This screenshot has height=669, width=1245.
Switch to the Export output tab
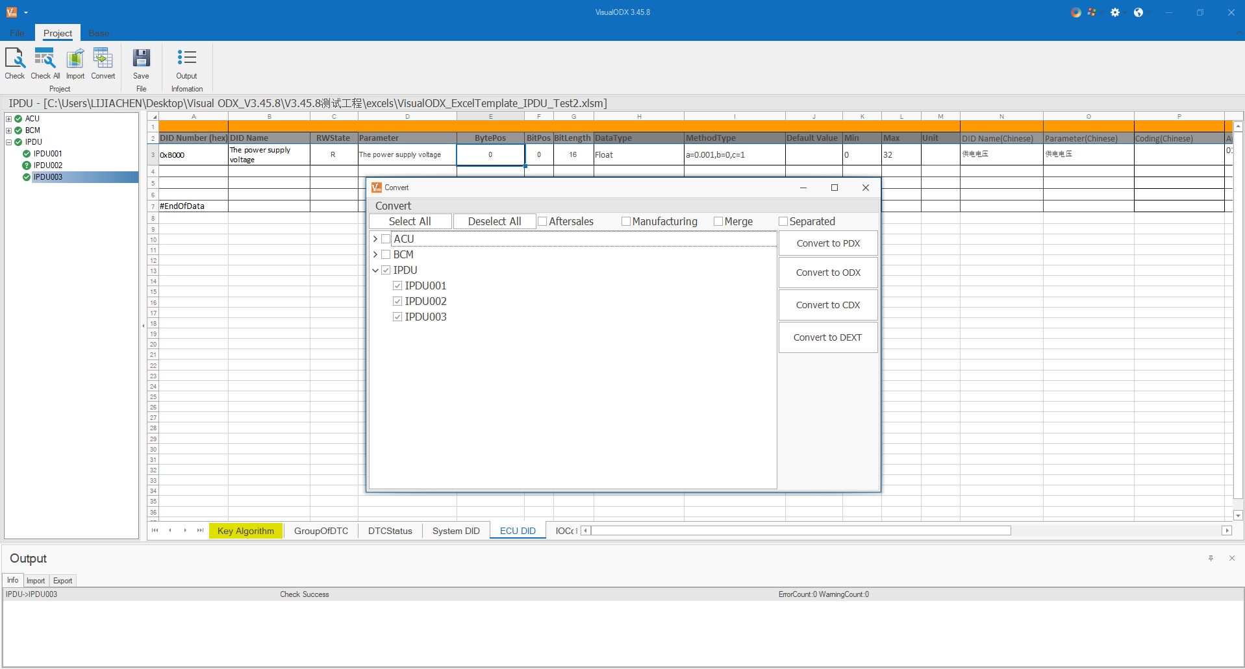click(63, 581)
